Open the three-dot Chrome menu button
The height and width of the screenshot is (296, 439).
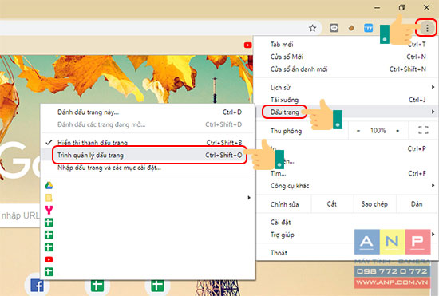[x=427, y=28]
